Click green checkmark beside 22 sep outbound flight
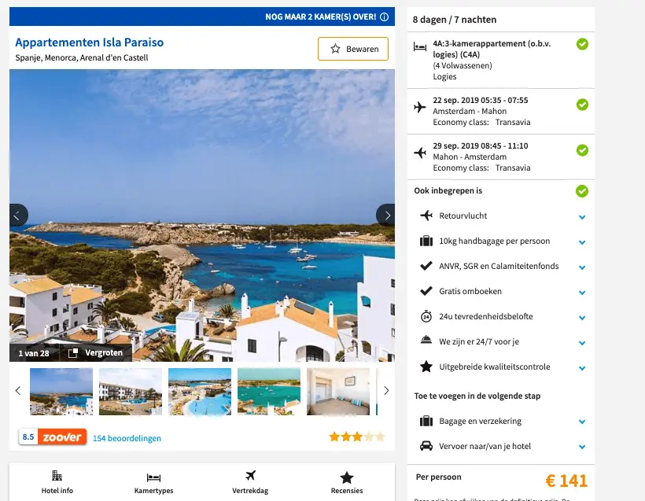 click(x=582, y=105)
